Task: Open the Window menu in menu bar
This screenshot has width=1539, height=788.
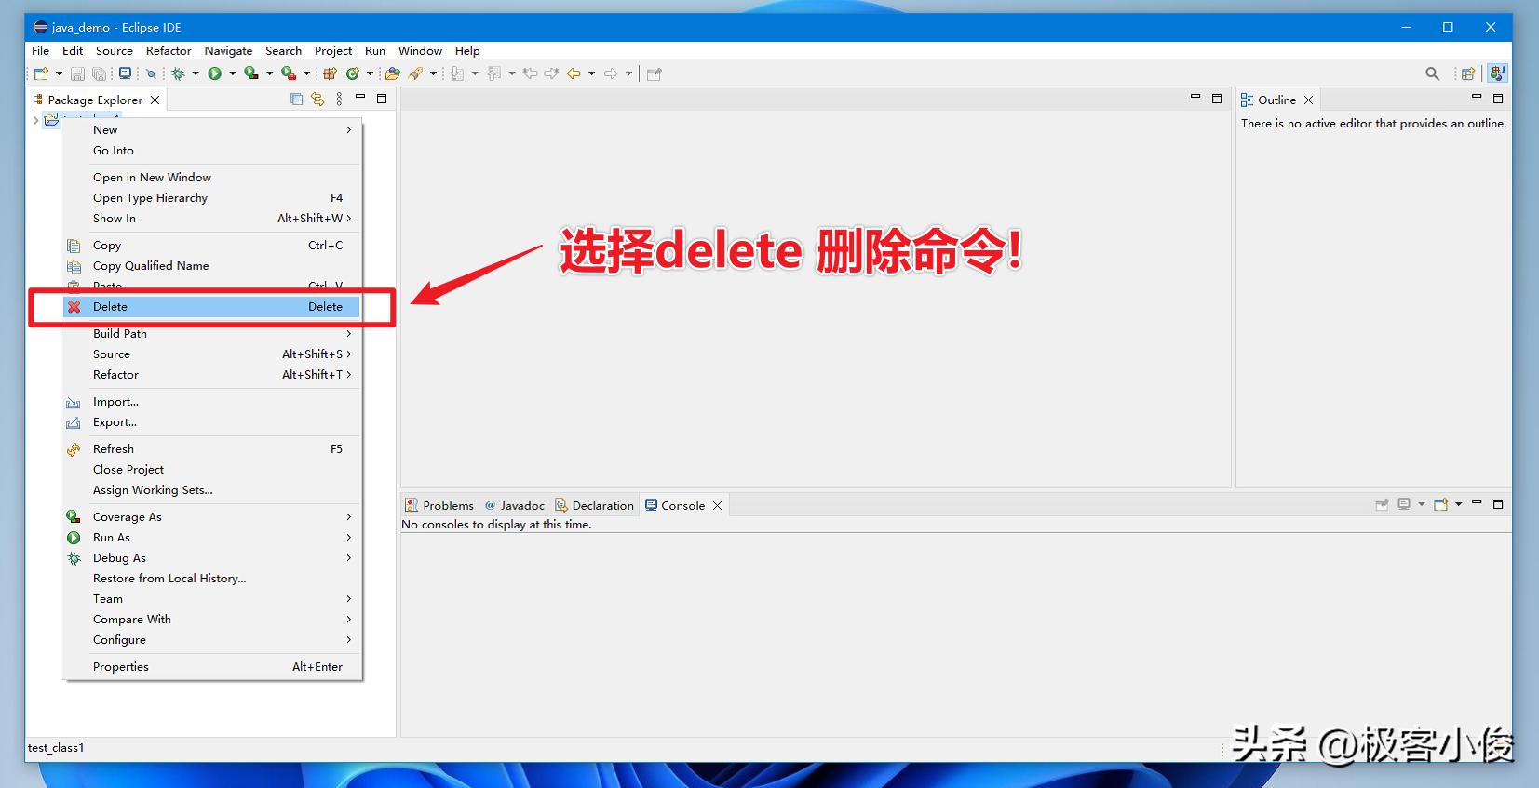Action: click(x=420, y=50)
